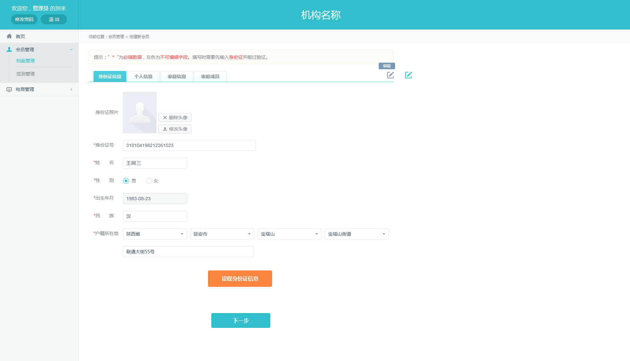Image resolution: width=630 pixels, height=361 pixels.
Task: Open the 宝塔山街道 street dropdown
Action: pos(357,234)
